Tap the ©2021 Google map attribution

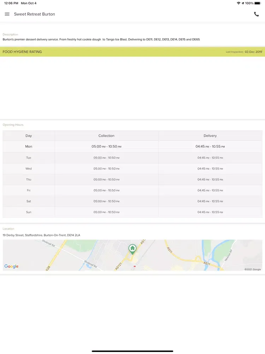tap(253, 269)
